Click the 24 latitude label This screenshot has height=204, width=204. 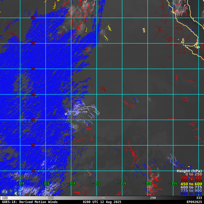click(33, 94)
